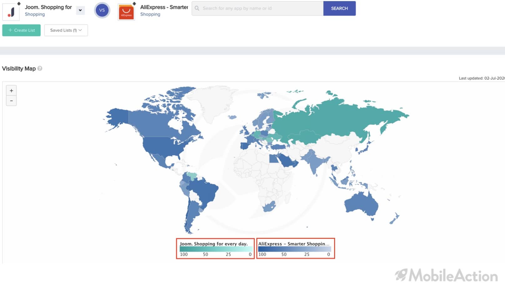
Task: Click the Joom app icon
Action: pos(11,12)
